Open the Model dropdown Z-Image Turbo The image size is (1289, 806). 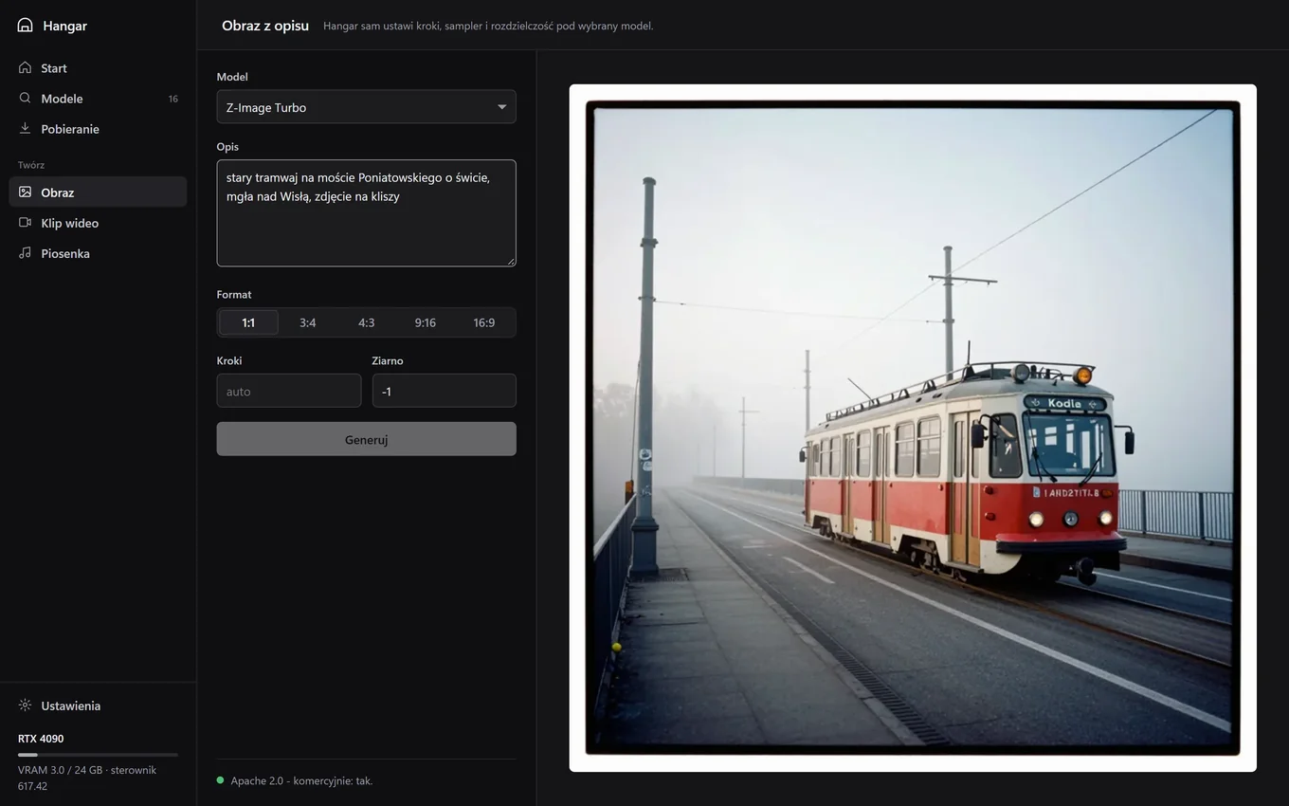pyautogui.click(x=366, y=107)
